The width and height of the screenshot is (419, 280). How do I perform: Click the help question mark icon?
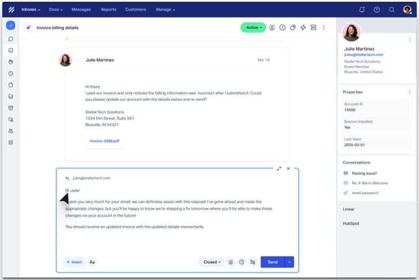(x=377, y=9)
